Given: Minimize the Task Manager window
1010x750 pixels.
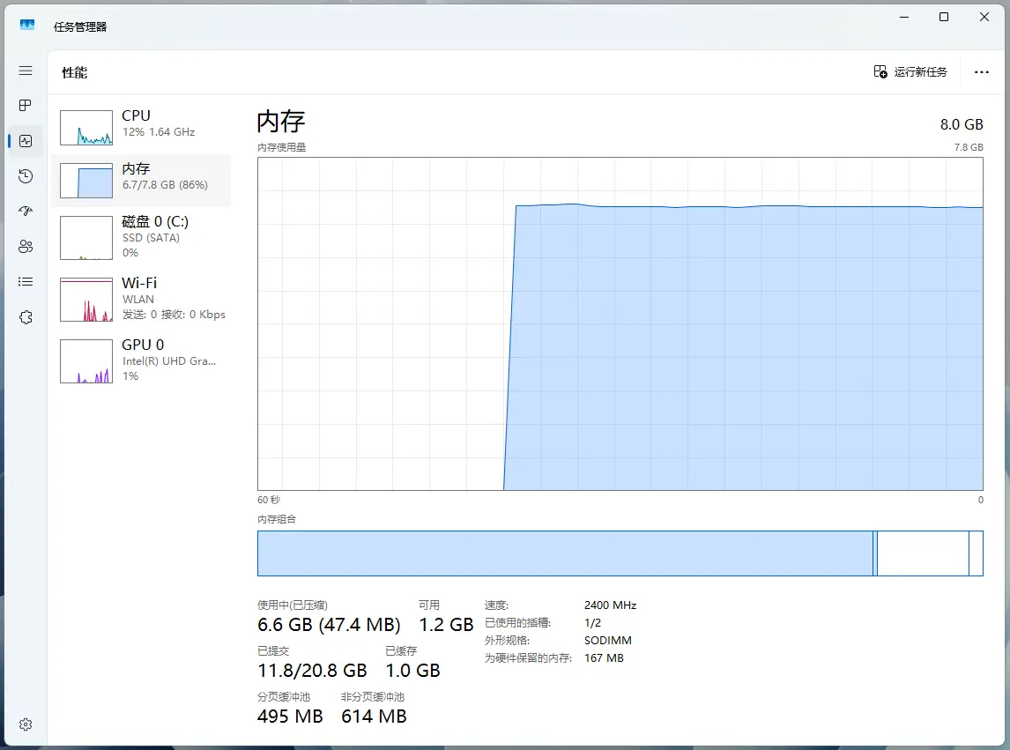Looking at the screenshot, I should pyautogui.click(x=904, y=18).
